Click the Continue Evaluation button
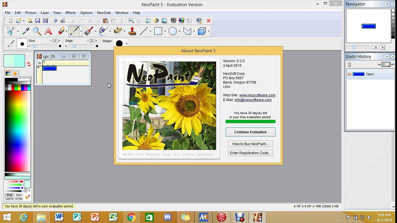The width and height of the screenshot is (397, 223). (250, 132)
